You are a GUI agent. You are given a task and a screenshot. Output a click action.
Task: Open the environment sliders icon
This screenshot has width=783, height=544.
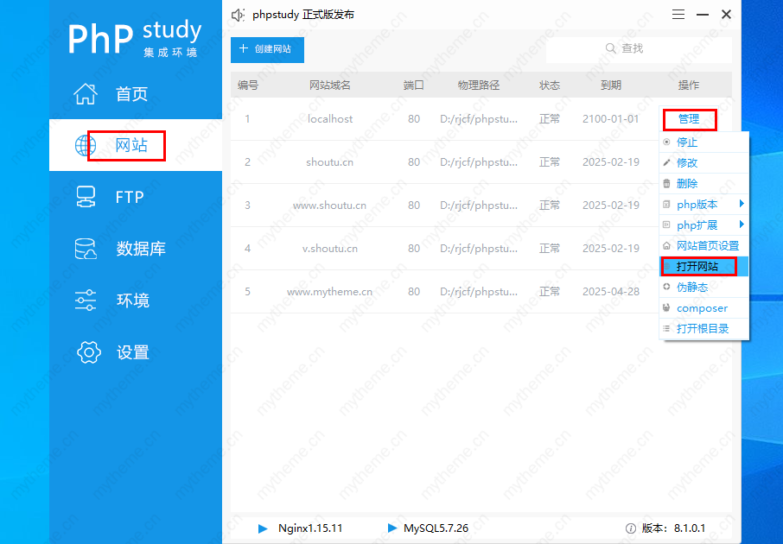86,300
